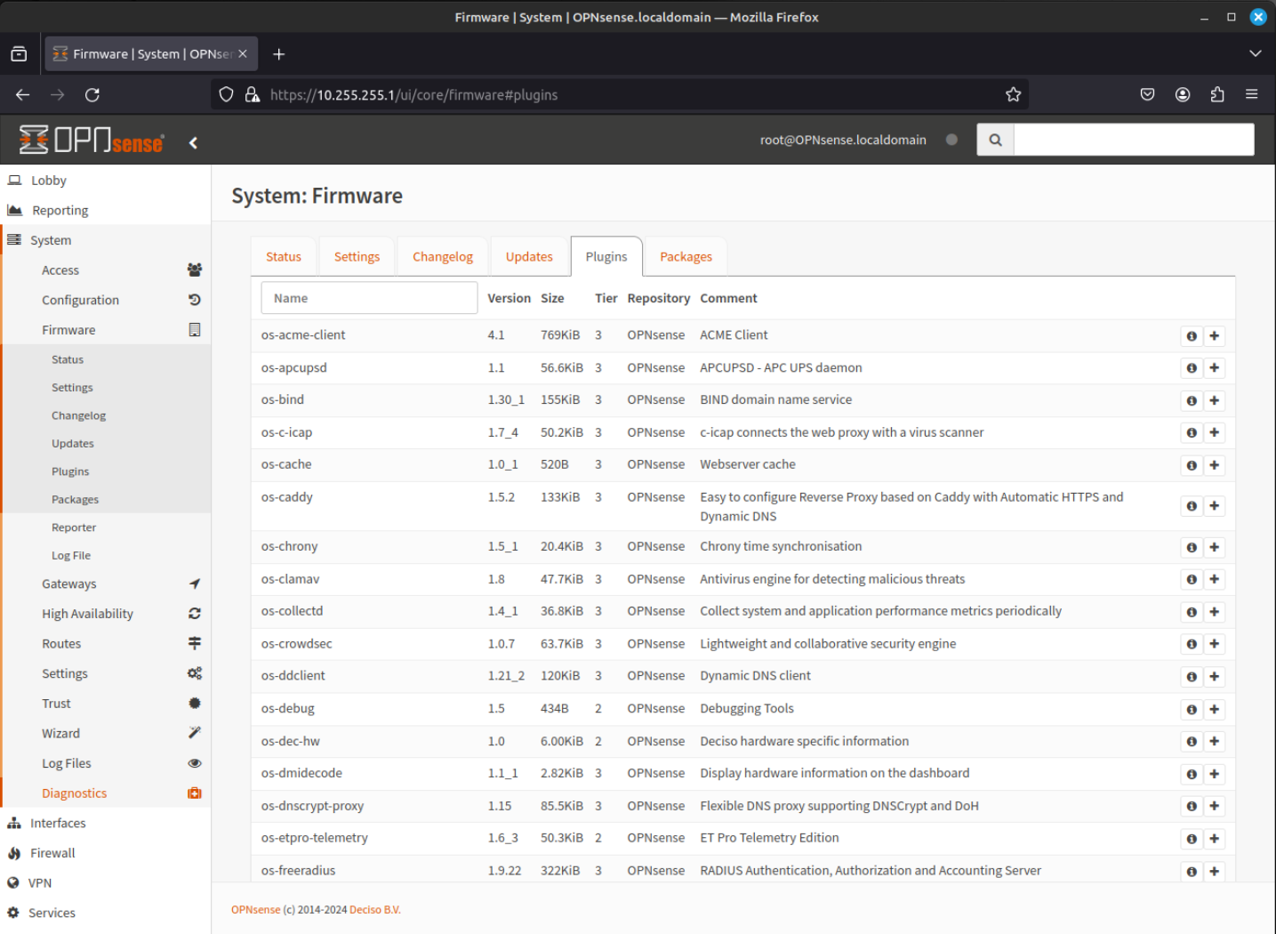The image size is (1276, 934).
Task: Click the OPNsense logo
Action: tap(91, 140)
